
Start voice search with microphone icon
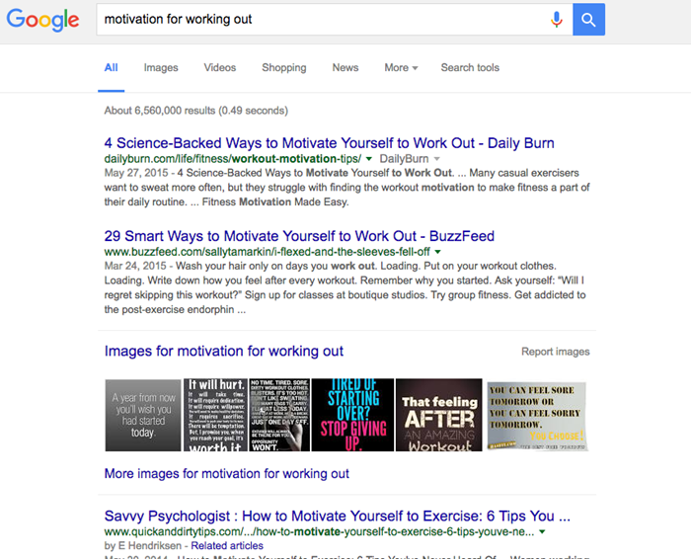[x=557, y=20]
